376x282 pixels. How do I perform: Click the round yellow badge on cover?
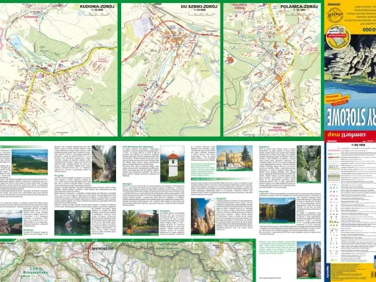click(x=338, y=37)
